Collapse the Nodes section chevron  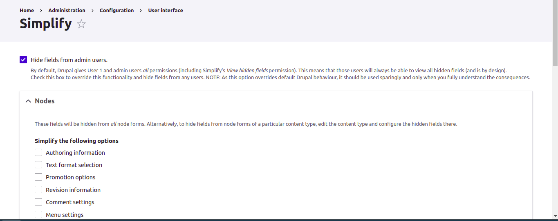coord(28,101)
